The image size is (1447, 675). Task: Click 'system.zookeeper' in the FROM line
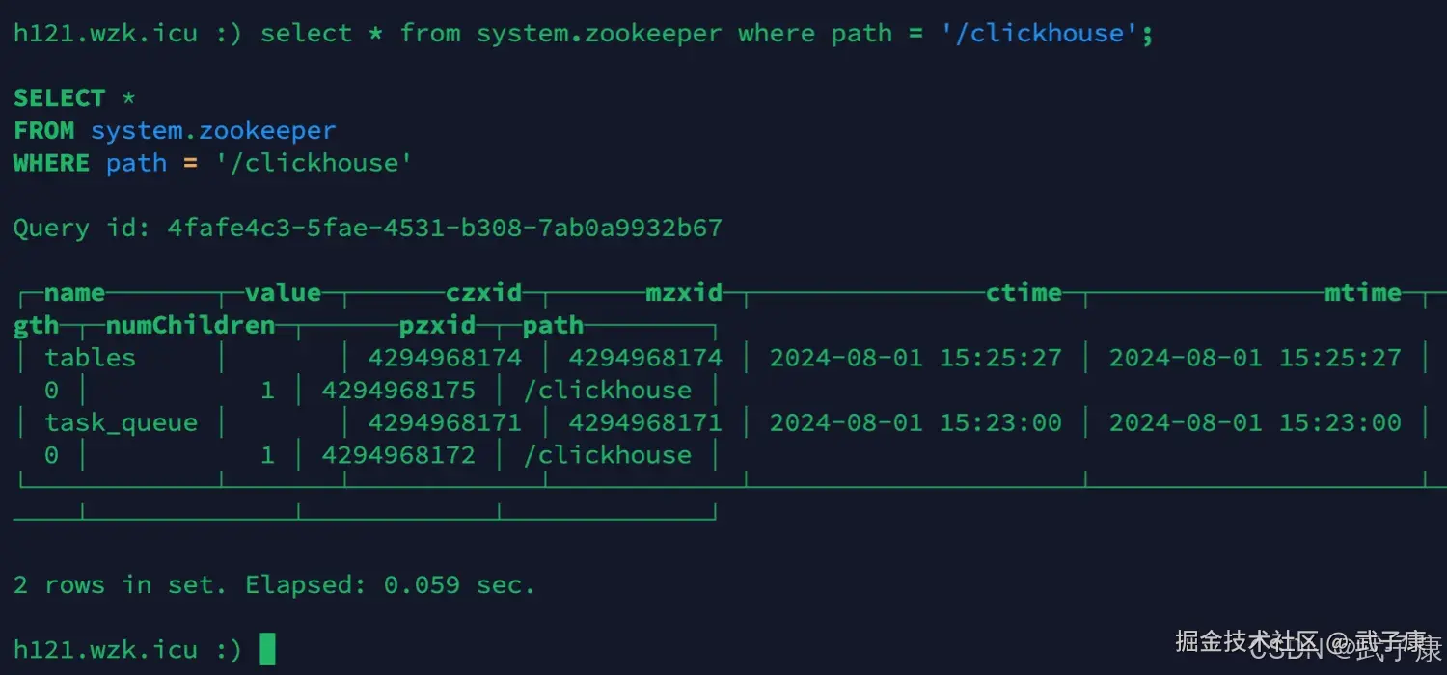(x=213, y=131)
